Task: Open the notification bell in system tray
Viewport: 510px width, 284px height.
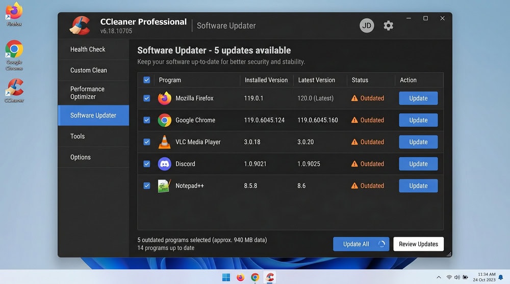Action: (501, 277)
